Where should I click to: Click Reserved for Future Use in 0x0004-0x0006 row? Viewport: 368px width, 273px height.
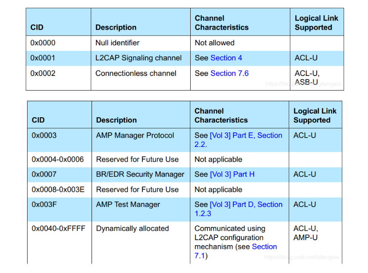[137, 159]
